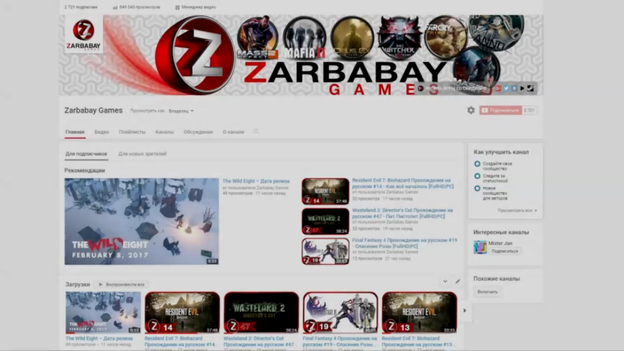Open the Владелец view-as dropdown
Viewport: 624px width, 351px height.
pos(181,111)
